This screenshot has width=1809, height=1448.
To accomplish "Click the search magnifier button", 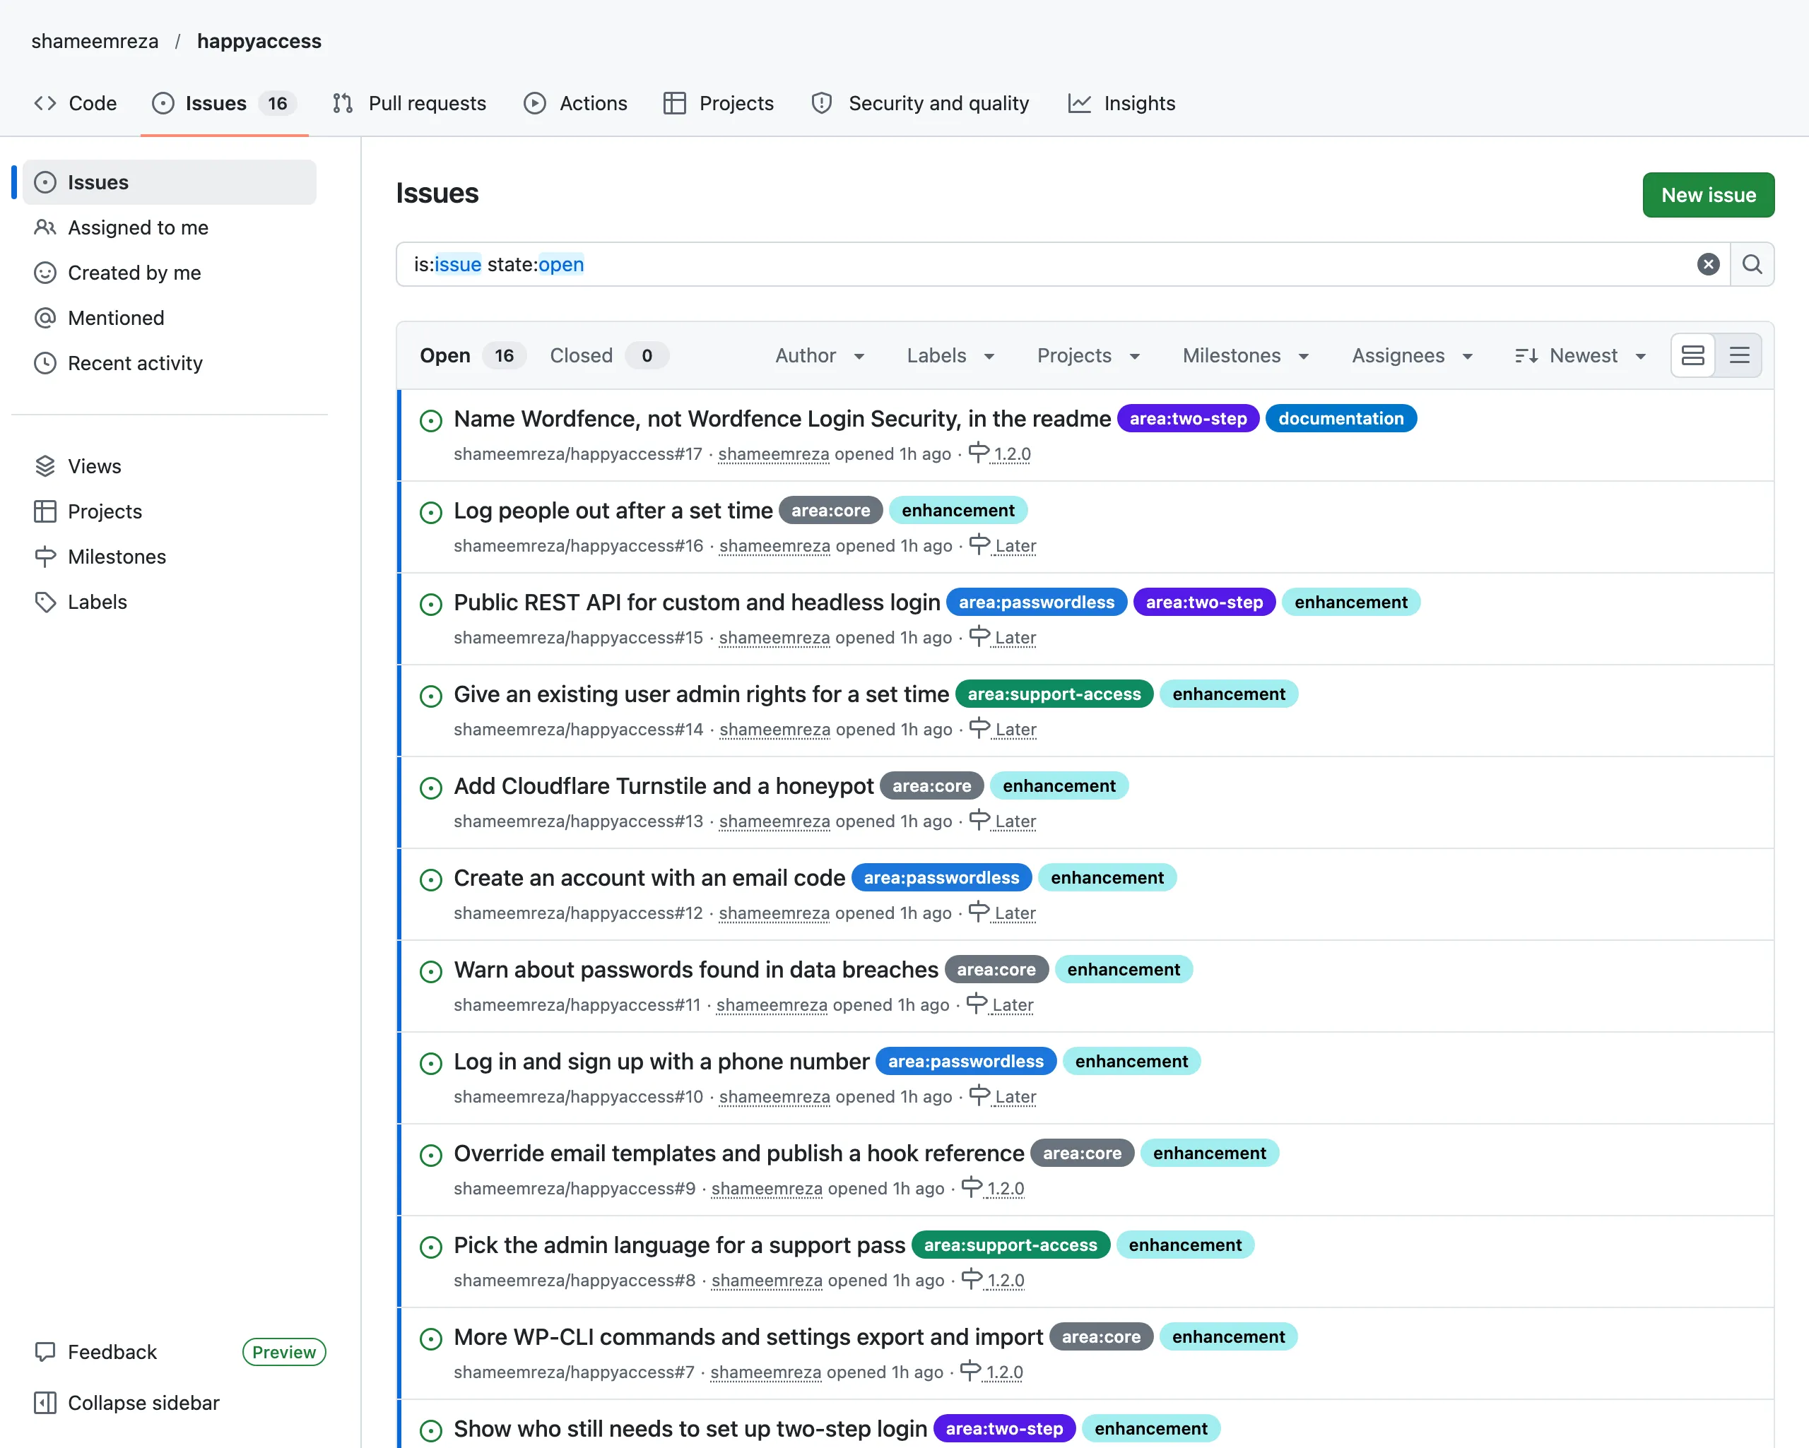I will (x=1752, y=264).
